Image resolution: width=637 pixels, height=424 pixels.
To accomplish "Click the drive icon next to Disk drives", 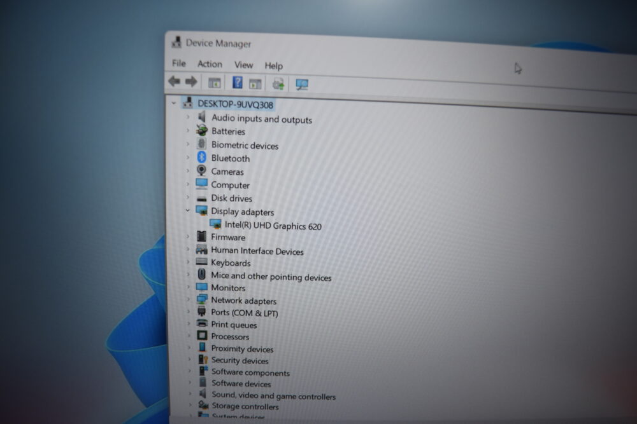I will point(201,198).
